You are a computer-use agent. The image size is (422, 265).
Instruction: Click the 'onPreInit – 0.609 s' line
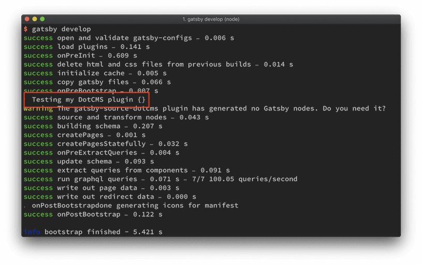point(80,55)
